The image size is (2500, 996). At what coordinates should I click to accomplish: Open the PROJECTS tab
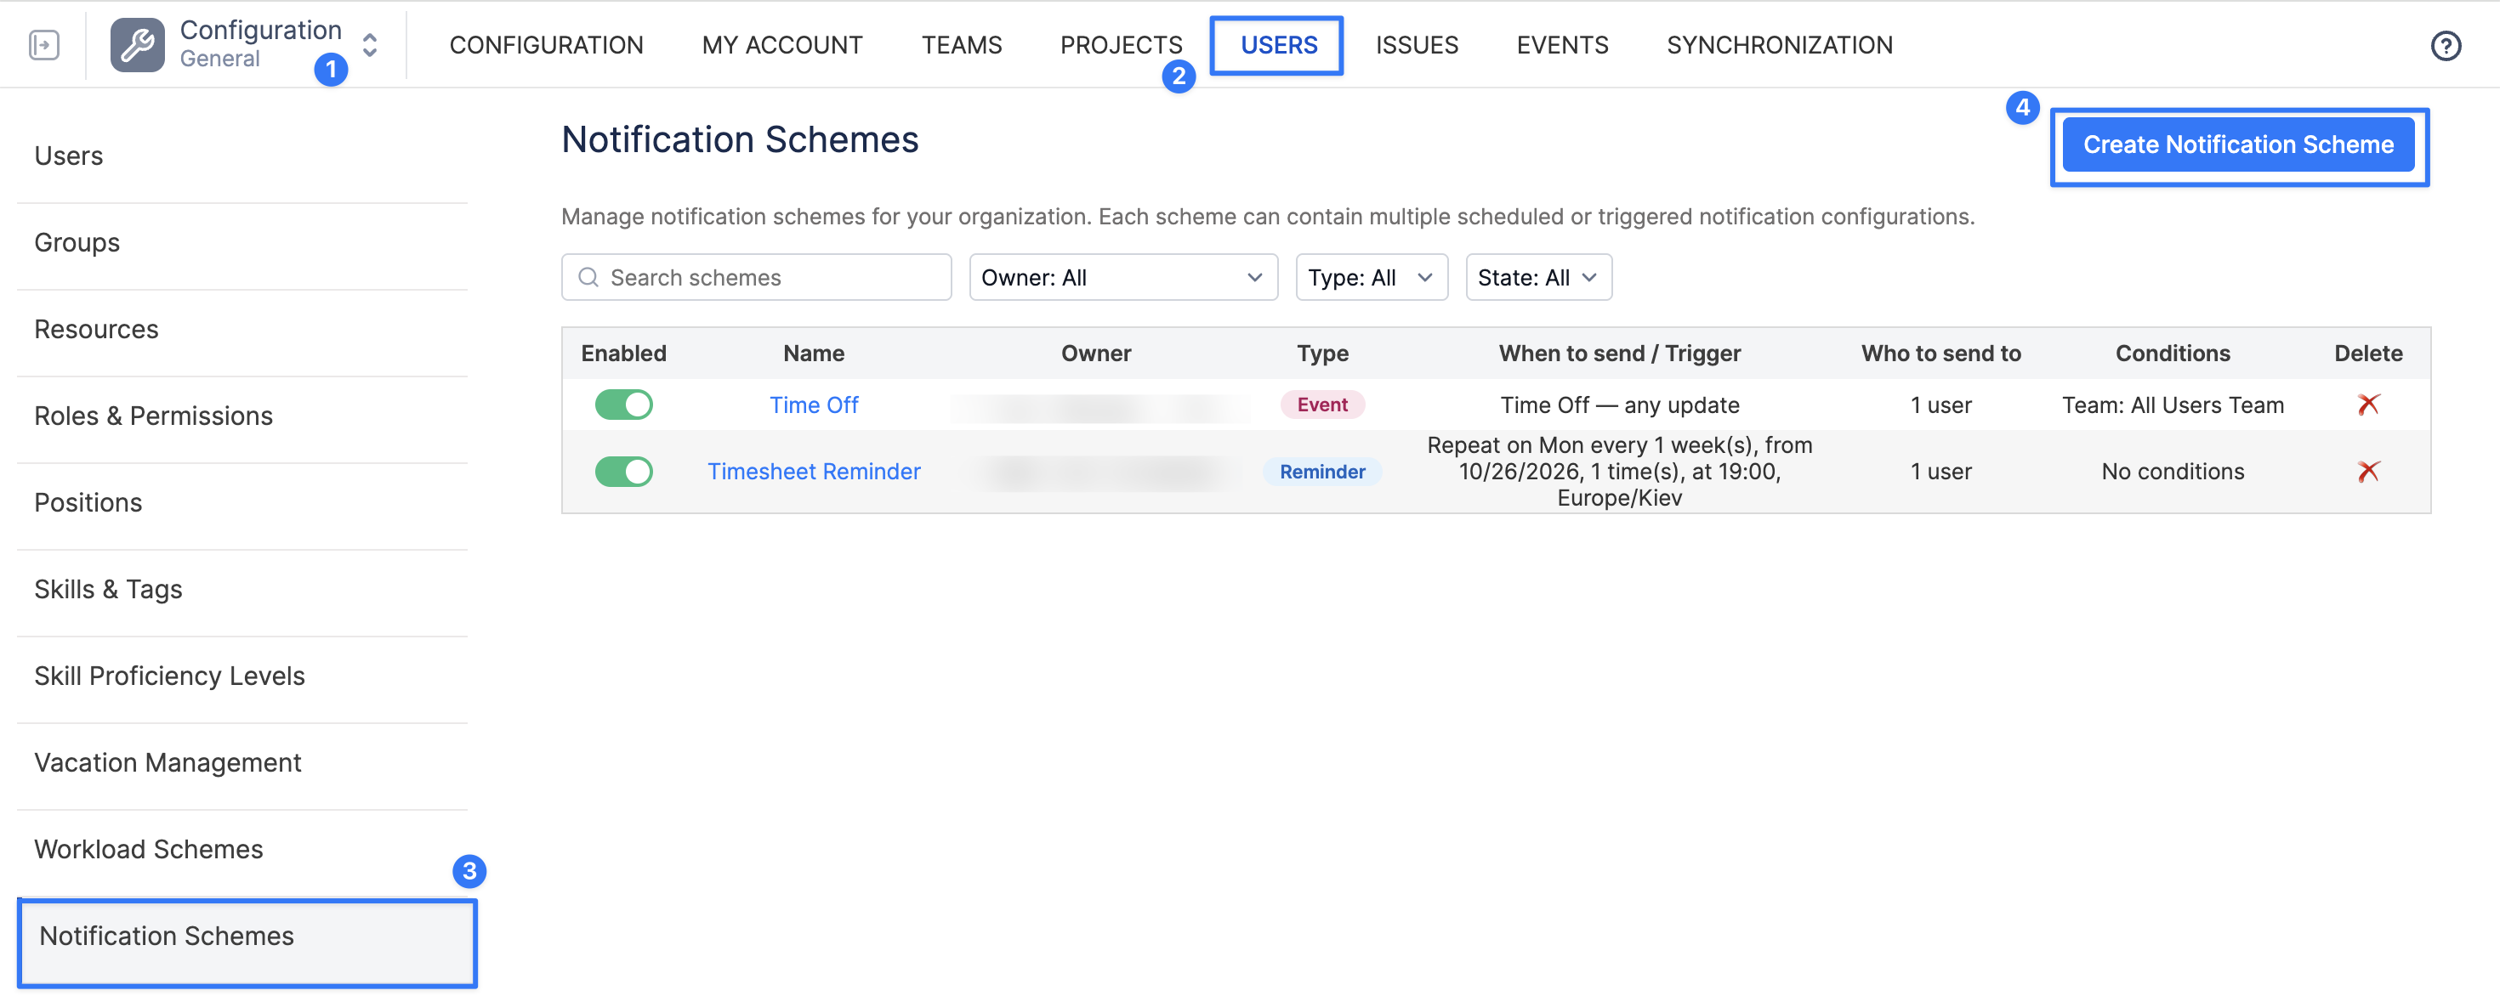(1121, 44)
